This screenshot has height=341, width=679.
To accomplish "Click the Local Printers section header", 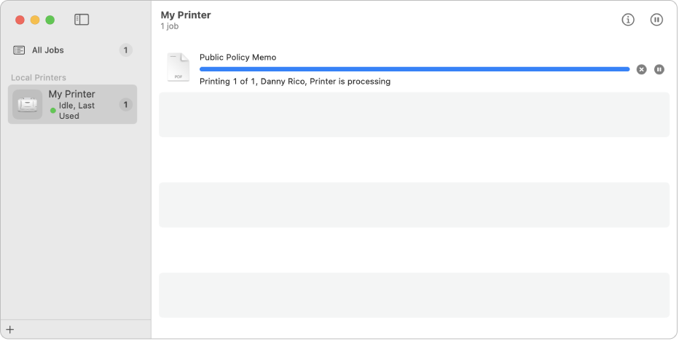I will [x=39, y=77].
